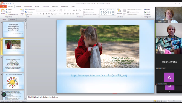Click Formāta kopētājs (Format Painter)
This screenshot has height=103, width=182.
(12, 15)
